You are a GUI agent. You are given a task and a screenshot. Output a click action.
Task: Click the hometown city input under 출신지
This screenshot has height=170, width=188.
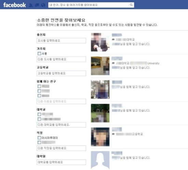click(61, 41)
